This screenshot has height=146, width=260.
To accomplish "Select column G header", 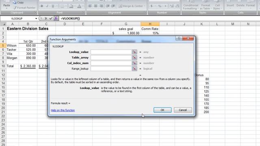I will [x=126, y=24].
